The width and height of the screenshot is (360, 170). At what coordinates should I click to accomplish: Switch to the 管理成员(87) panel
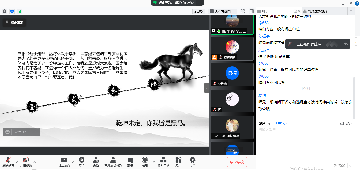pos(317,11)
